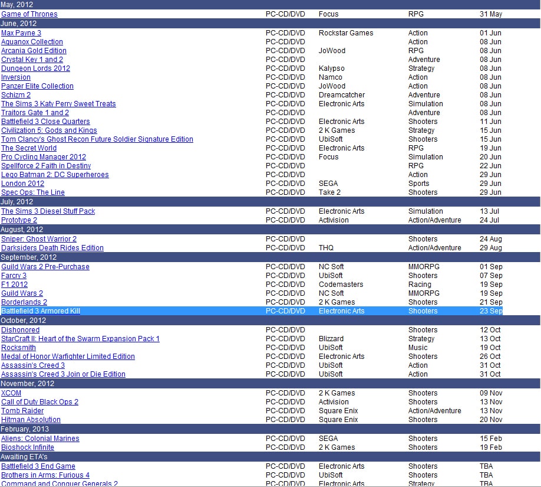Open Dungeon Lords 2012 entry
This screenshot has height=487, width=541.
click(35, 68)
